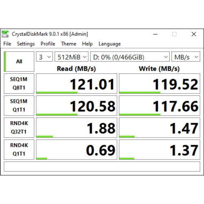The height and width of the screenshot is (204, 204).
Task: Start the SEQ1M Q8T1 test
Action: point(19,84)
